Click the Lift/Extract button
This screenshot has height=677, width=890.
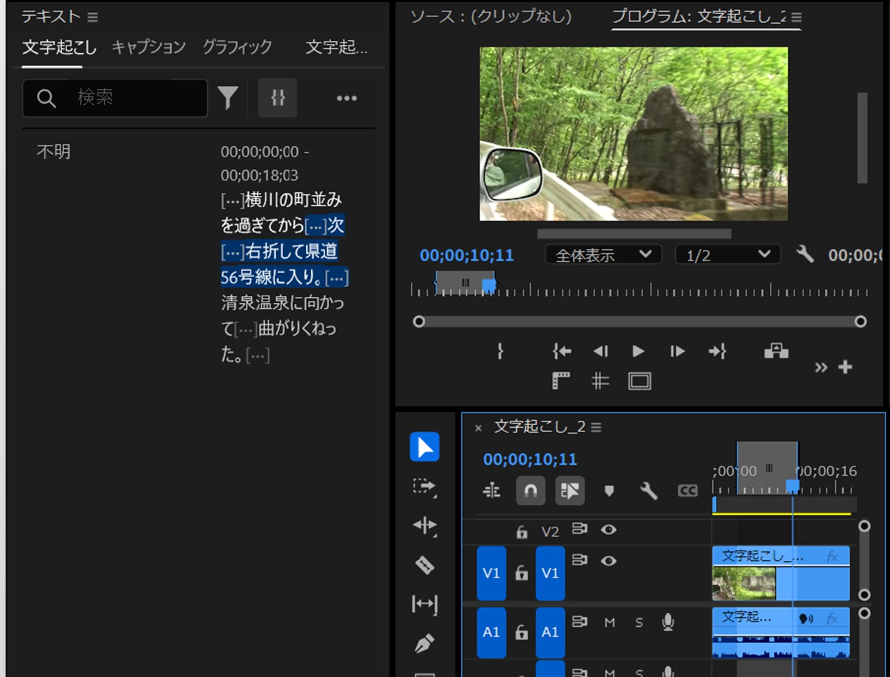coord(776,350)
